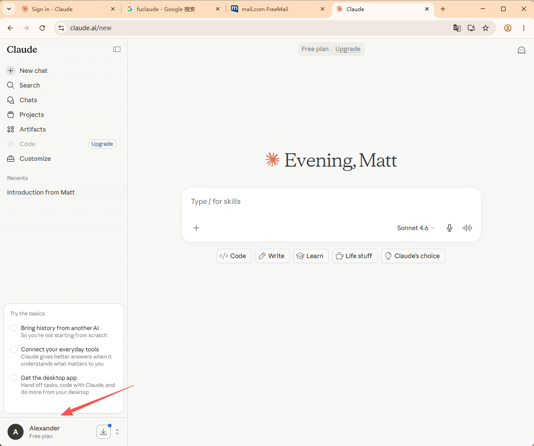Click the plus attachment icon in prompt box
The image size is (534, 446).
click(196, 228)
